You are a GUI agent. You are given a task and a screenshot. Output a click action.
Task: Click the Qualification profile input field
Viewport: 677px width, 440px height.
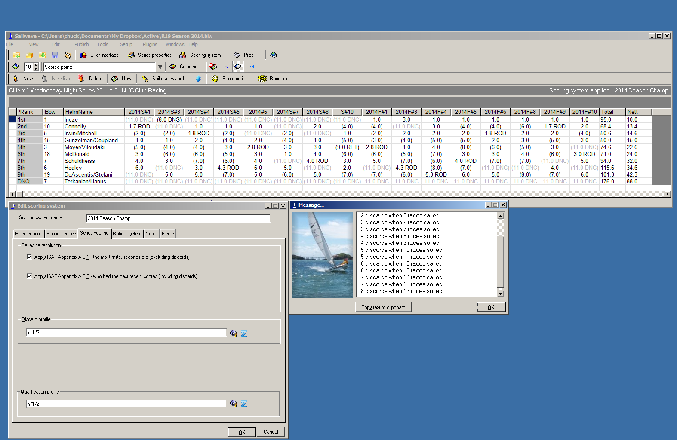(126, 404)
